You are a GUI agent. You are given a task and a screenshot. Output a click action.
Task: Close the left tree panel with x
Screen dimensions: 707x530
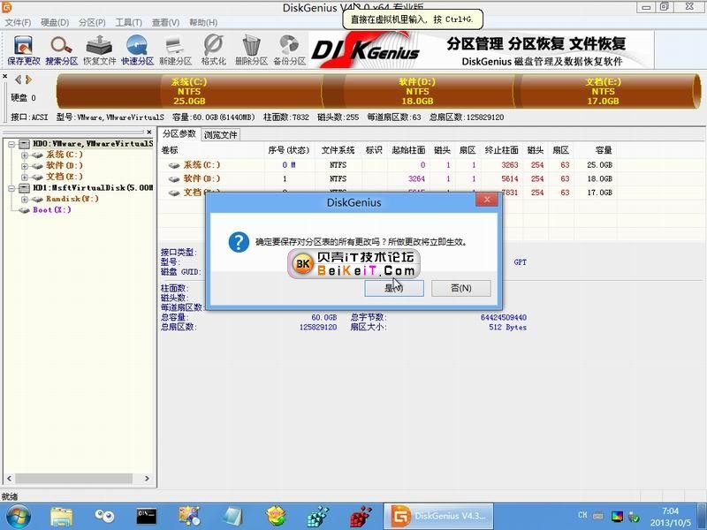tap(149, 132)
